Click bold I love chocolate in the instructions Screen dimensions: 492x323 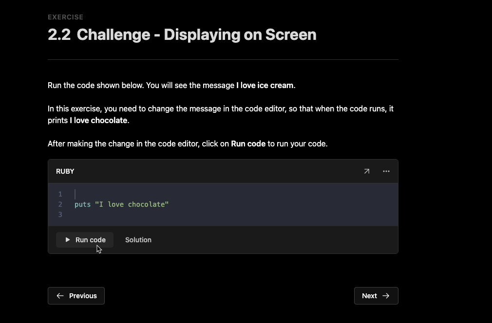click(x=98, y=120)
